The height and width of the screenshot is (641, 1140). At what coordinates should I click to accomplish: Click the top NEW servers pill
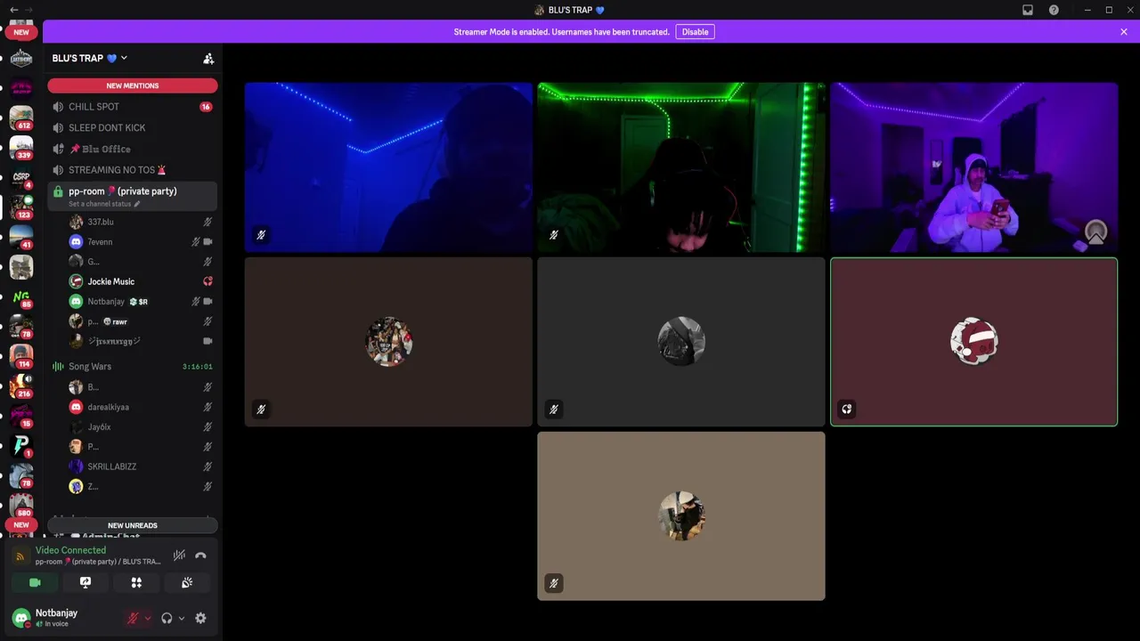pos(21,32)
